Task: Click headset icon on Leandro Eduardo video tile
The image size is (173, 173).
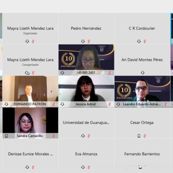Action: pos(118,104)
